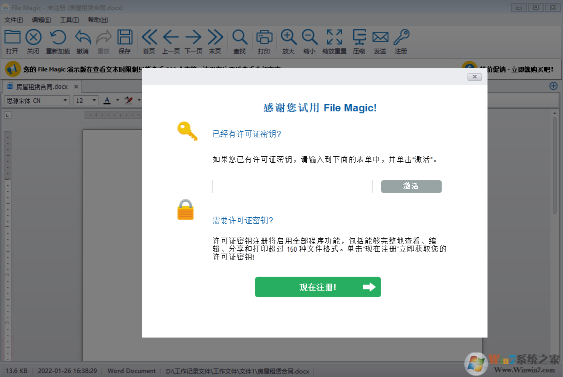Image resolution: width=563 pixels, height=377 pixels.
Task: Go to first page with double-left arrows
Action: click(149, 37)
